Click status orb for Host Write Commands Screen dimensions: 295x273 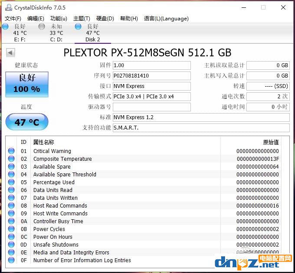11,213
